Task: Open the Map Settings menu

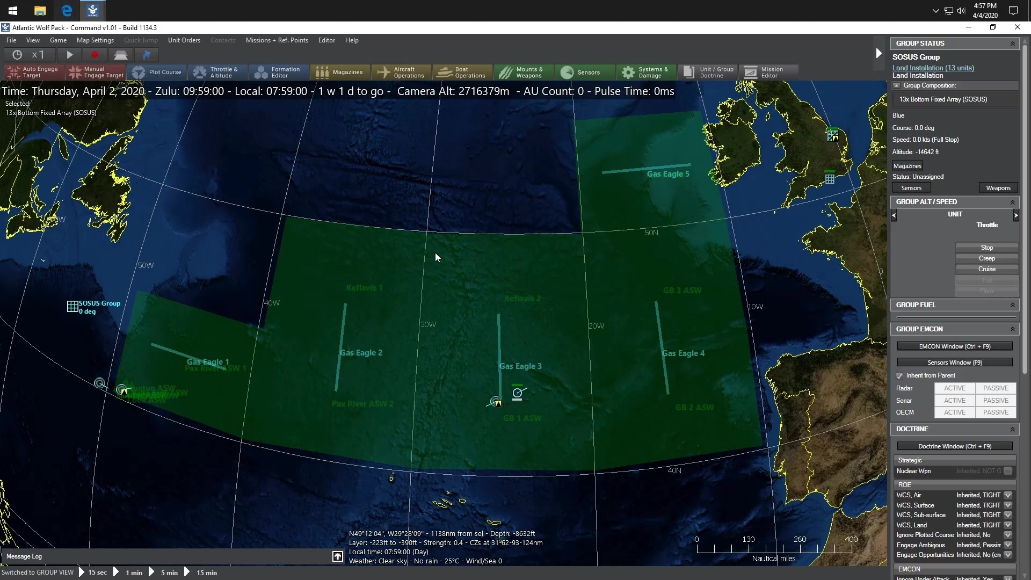Action: click(95, 40)
